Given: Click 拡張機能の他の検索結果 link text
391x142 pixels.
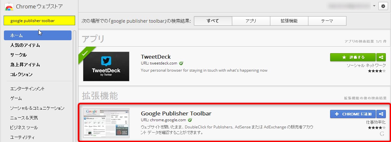Looking at the screenshot, I should click(x=366, y=98).
